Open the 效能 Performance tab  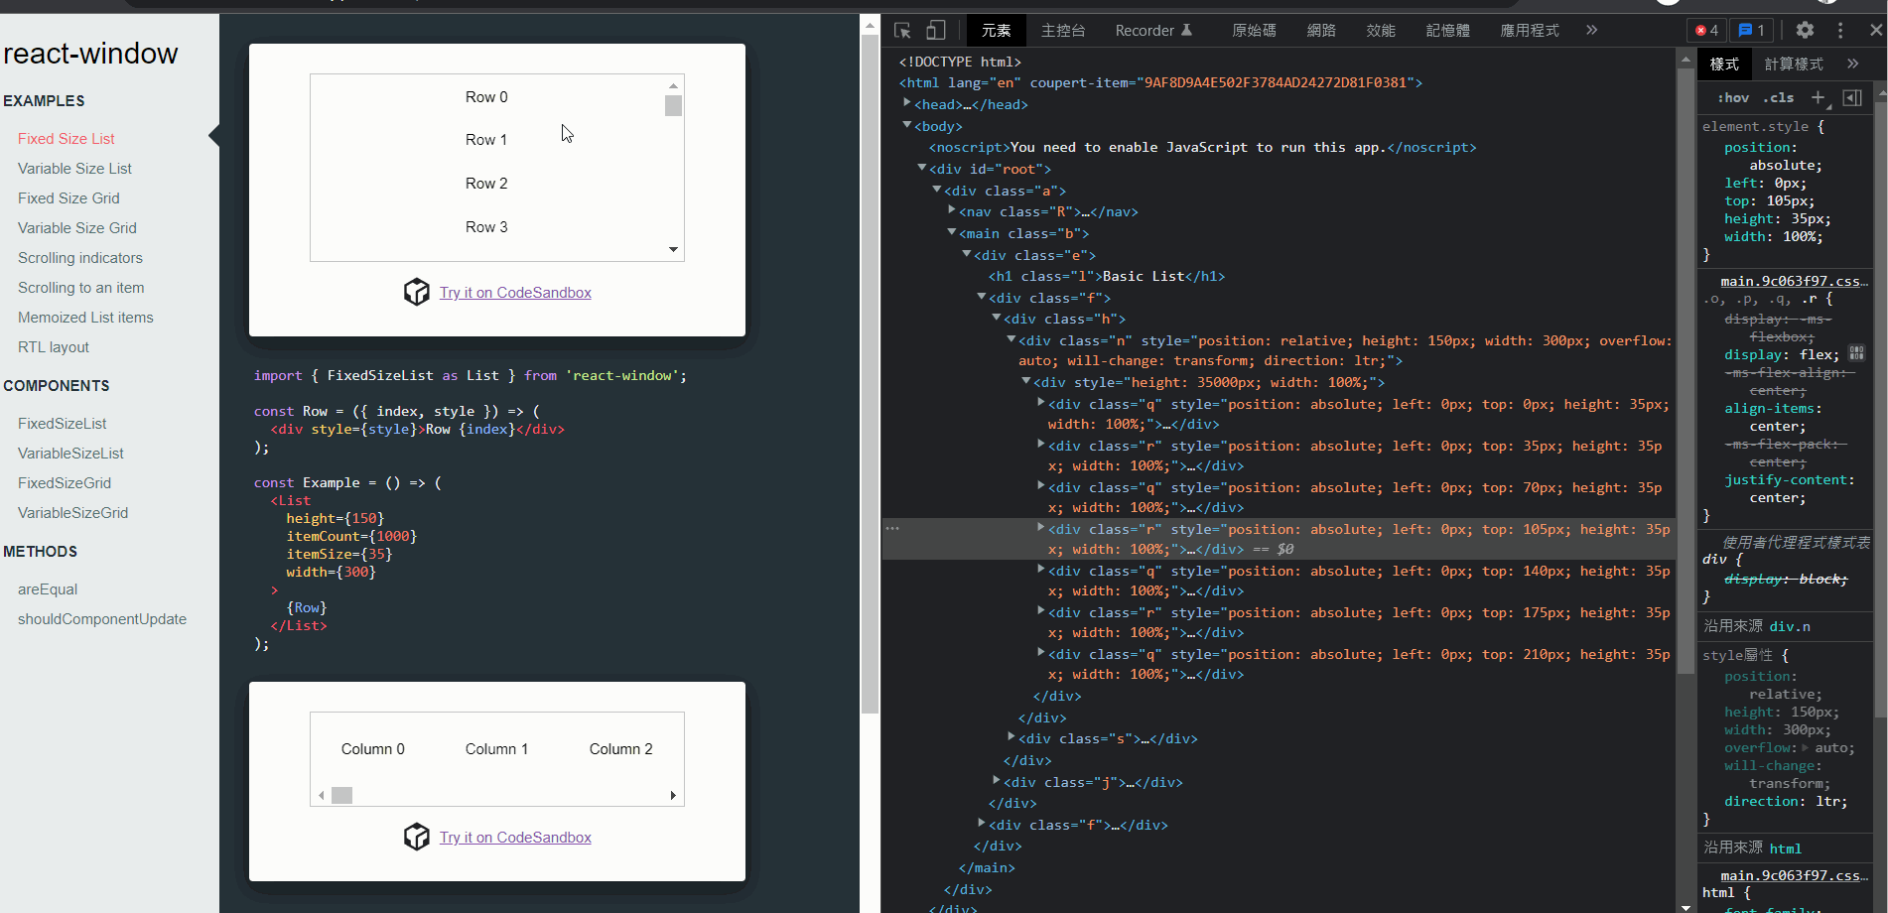(1381, 31)
